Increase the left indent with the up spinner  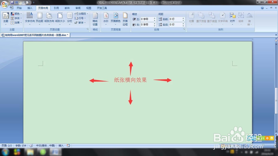point(155,18)
